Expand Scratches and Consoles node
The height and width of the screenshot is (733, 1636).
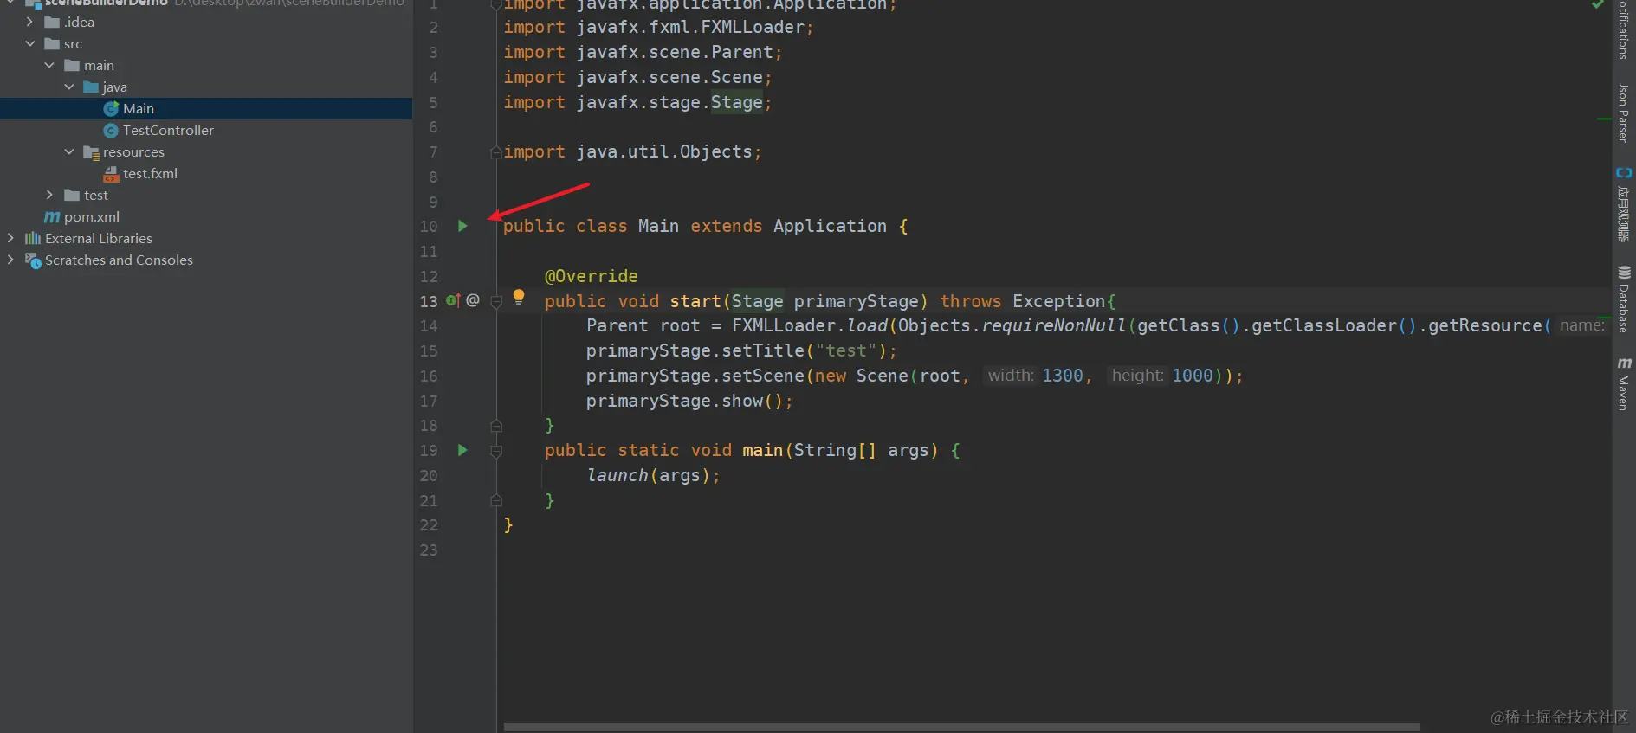coord(10,260)
